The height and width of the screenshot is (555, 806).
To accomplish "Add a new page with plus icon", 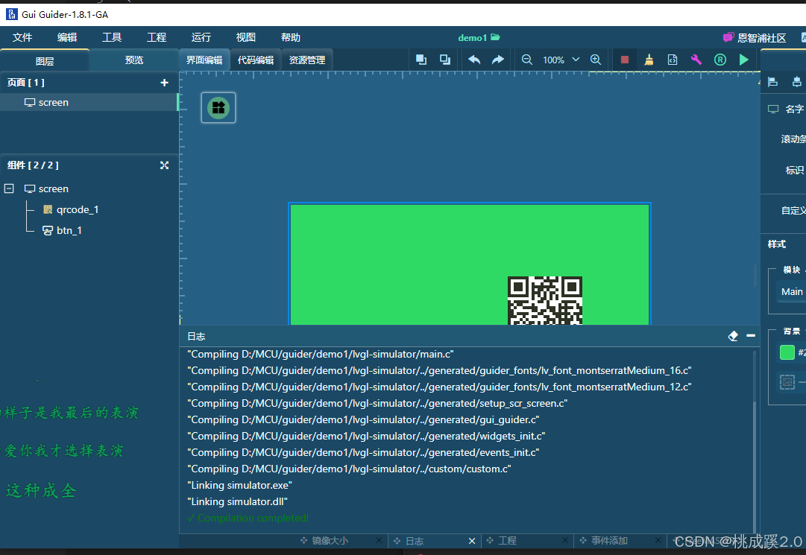I will pos(165,83).
